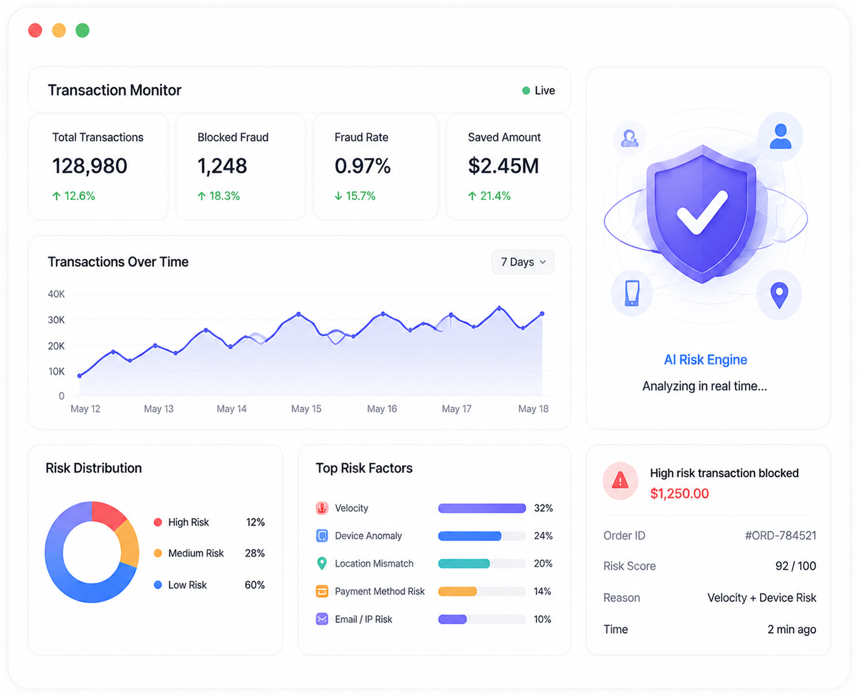Click the up arrow next to 12.6%

[57, 196]
